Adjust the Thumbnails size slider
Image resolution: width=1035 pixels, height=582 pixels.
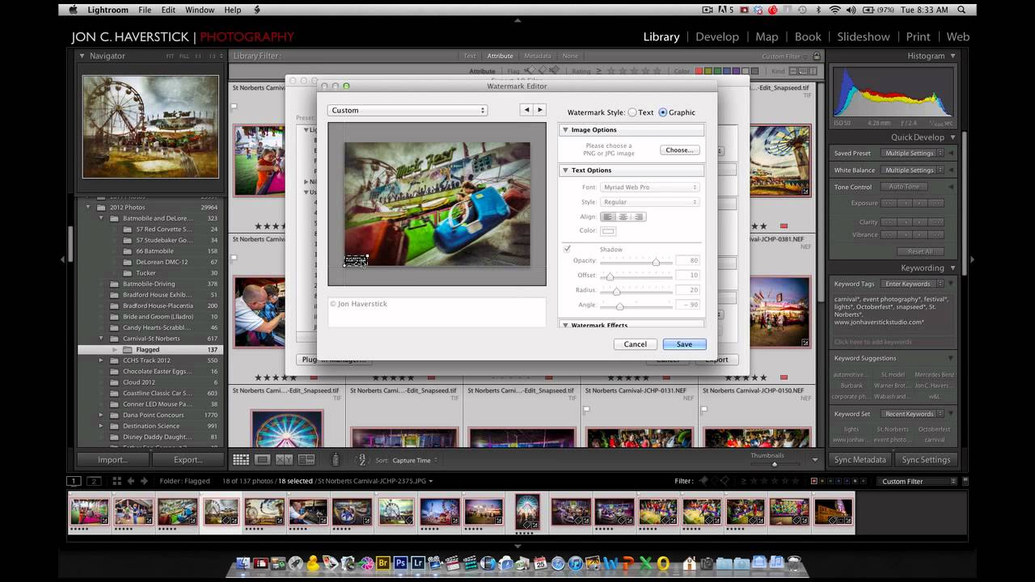tap(774, 464)
